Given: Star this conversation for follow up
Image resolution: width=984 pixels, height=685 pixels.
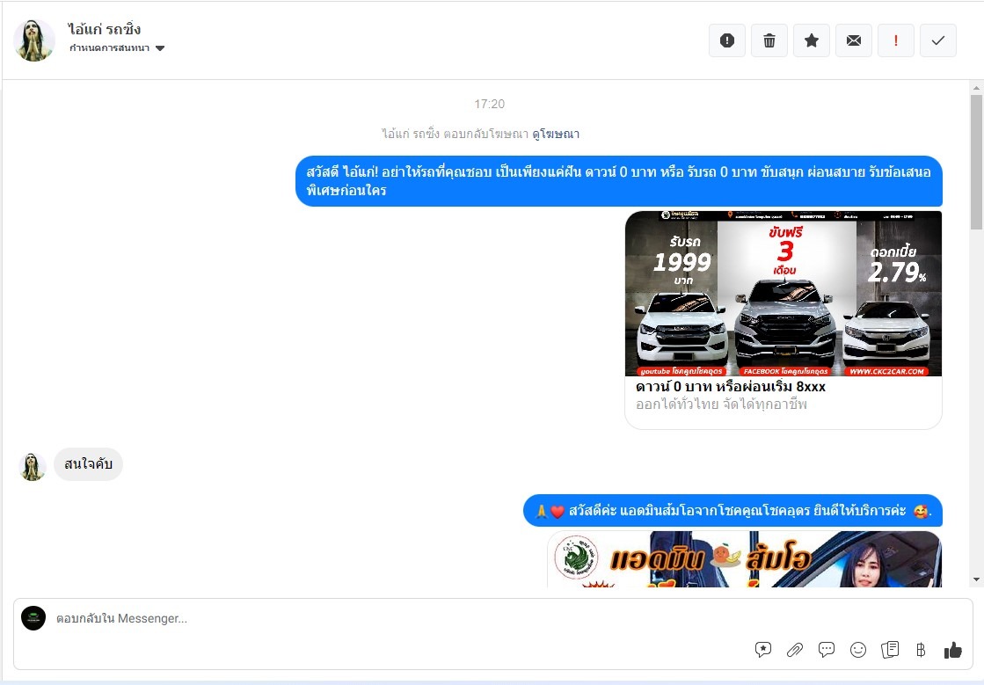Looking at the screenshot, I should (x=812, y=40).
